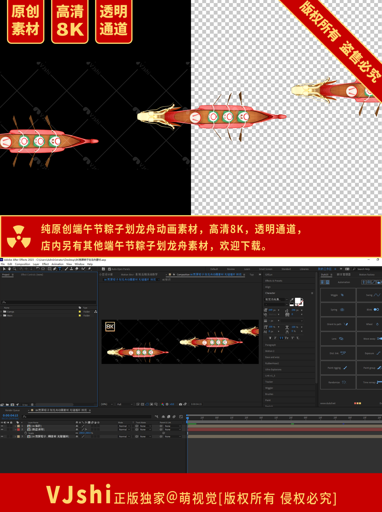Open the Animation menu
Screen dimensions: 382x512
(58, 264)
